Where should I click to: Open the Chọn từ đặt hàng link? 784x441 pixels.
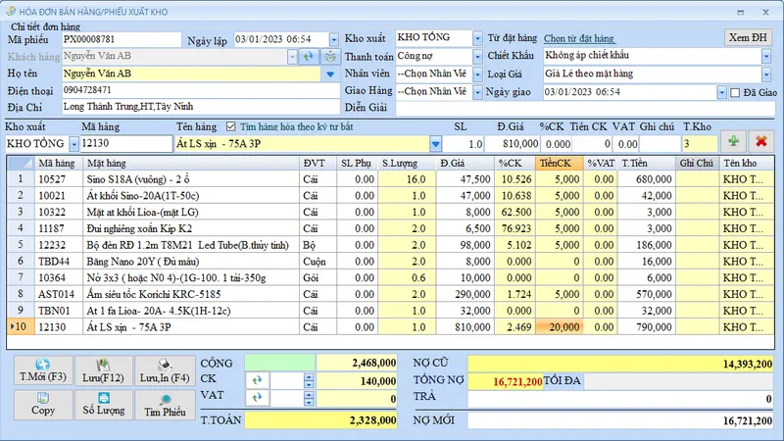(579, 38)
